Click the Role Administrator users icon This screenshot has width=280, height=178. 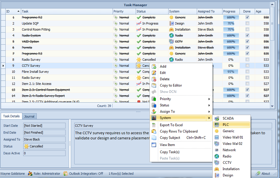[30, 174]
